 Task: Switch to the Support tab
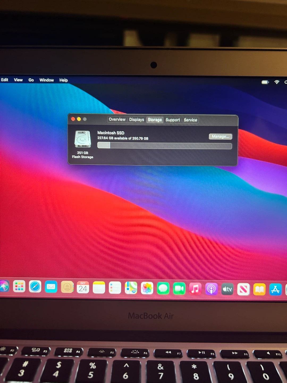point(173,120)
